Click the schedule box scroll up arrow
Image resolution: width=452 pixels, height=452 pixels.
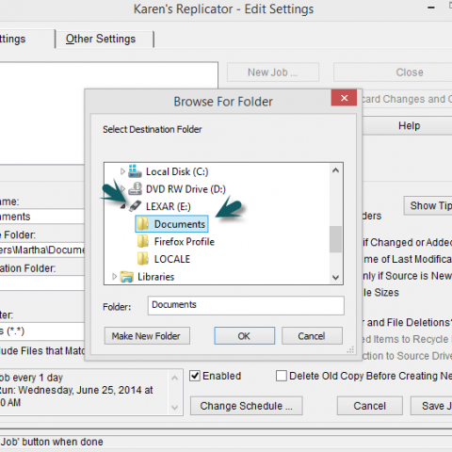tap(175, 378)
